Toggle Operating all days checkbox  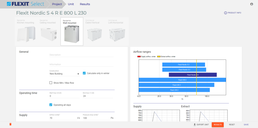click(x=51, y=105)
